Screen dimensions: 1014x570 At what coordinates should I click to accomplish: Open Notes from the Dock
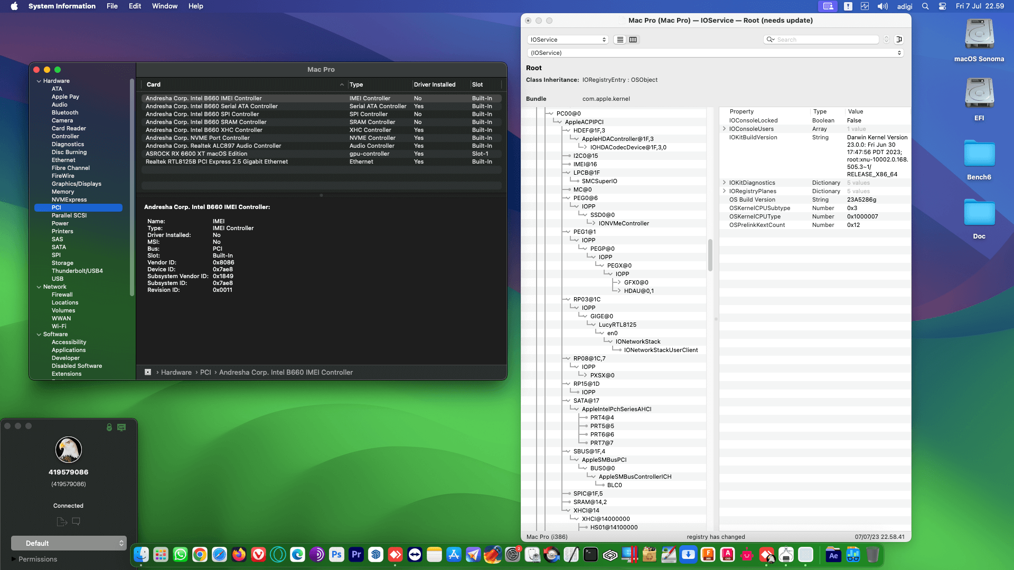(435, 555)
